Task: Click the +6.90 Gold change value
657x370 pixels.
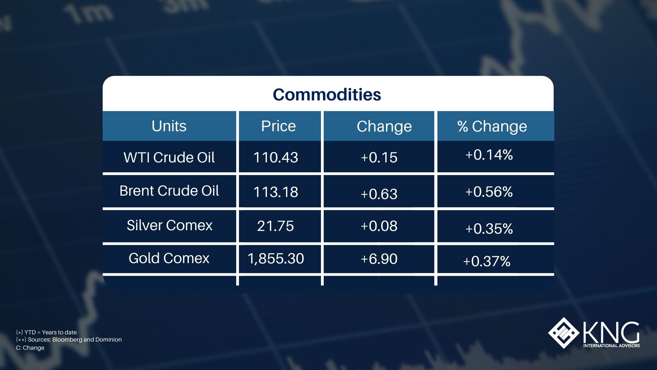Action: point(379,259)
